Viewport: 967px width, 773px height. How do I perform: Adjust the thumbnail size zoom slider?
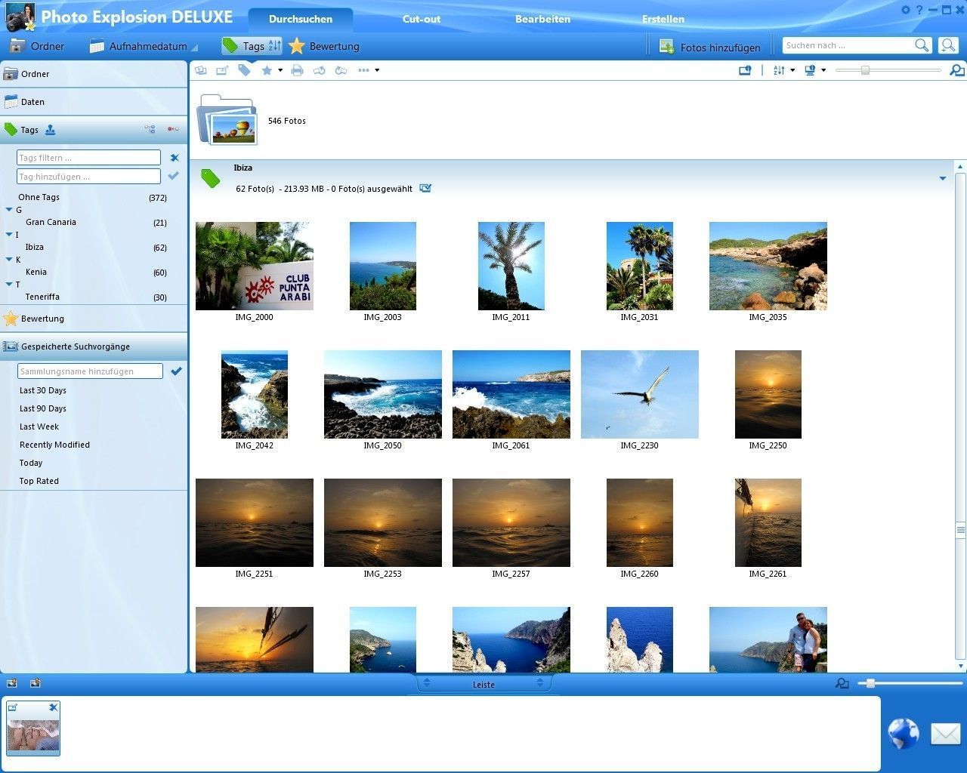pyautogui.click(x=865, y=70)
